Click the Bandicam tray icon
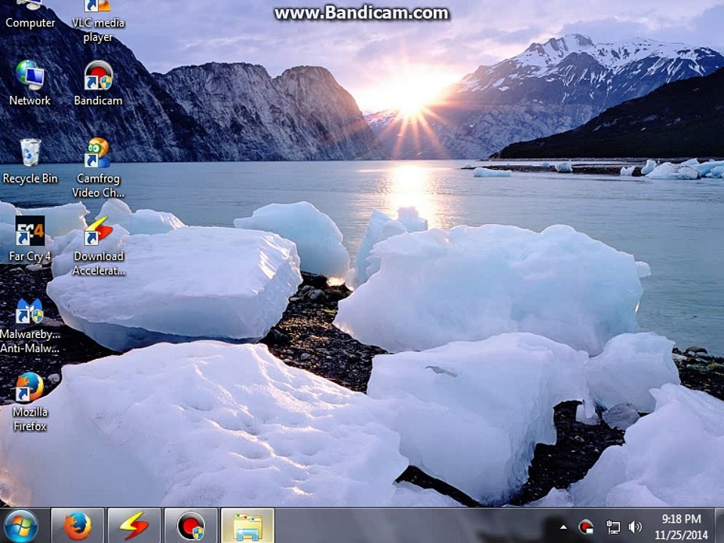The width and height of the screenshot is (724, 543). pos(586,527)
